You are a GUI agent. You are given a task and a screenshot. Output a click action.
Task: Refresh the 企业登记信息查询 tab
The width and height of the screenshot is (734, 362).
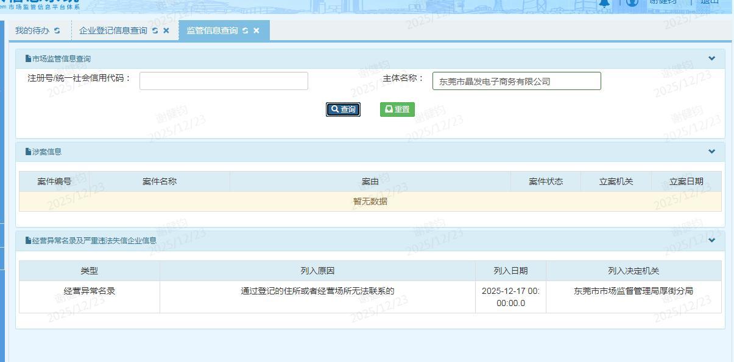(155, 31)
